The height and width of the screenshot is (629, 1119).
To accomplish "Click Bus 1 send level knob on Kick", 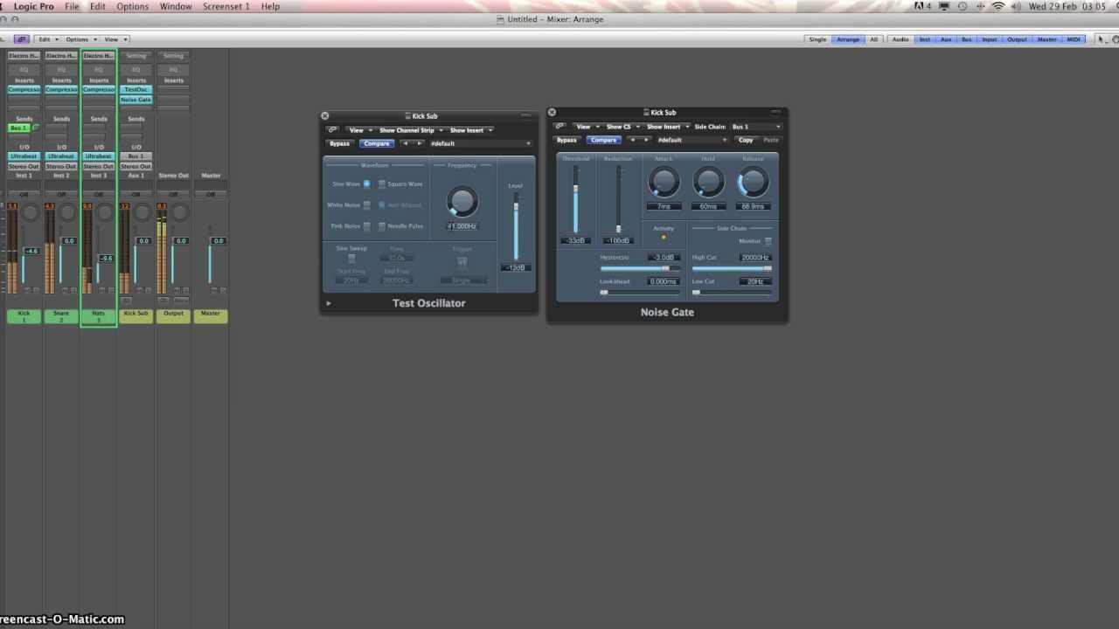I will pos(36,128).
